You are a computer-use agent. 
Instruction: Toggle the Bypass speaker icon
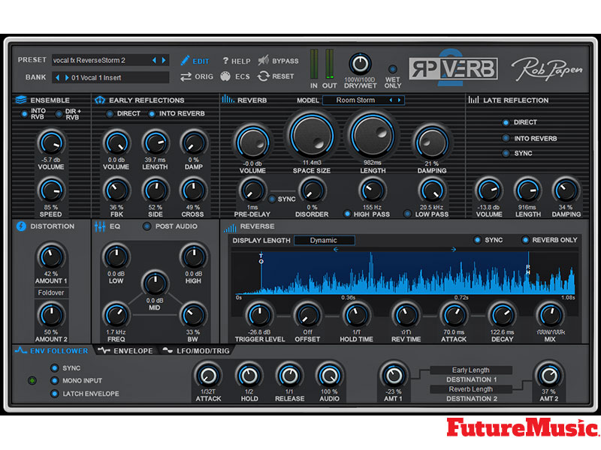click(x=264, y=60)
